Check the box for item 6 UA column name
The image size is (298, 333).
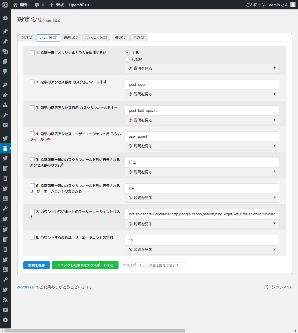click(32, 185)
